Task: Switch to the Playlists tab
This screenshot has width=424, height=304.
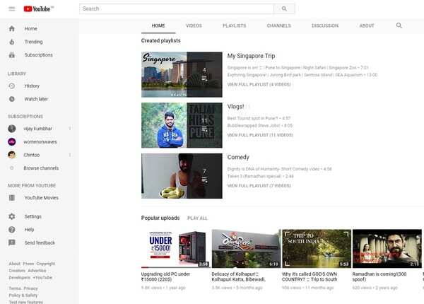Action: [x=234, y=25]
